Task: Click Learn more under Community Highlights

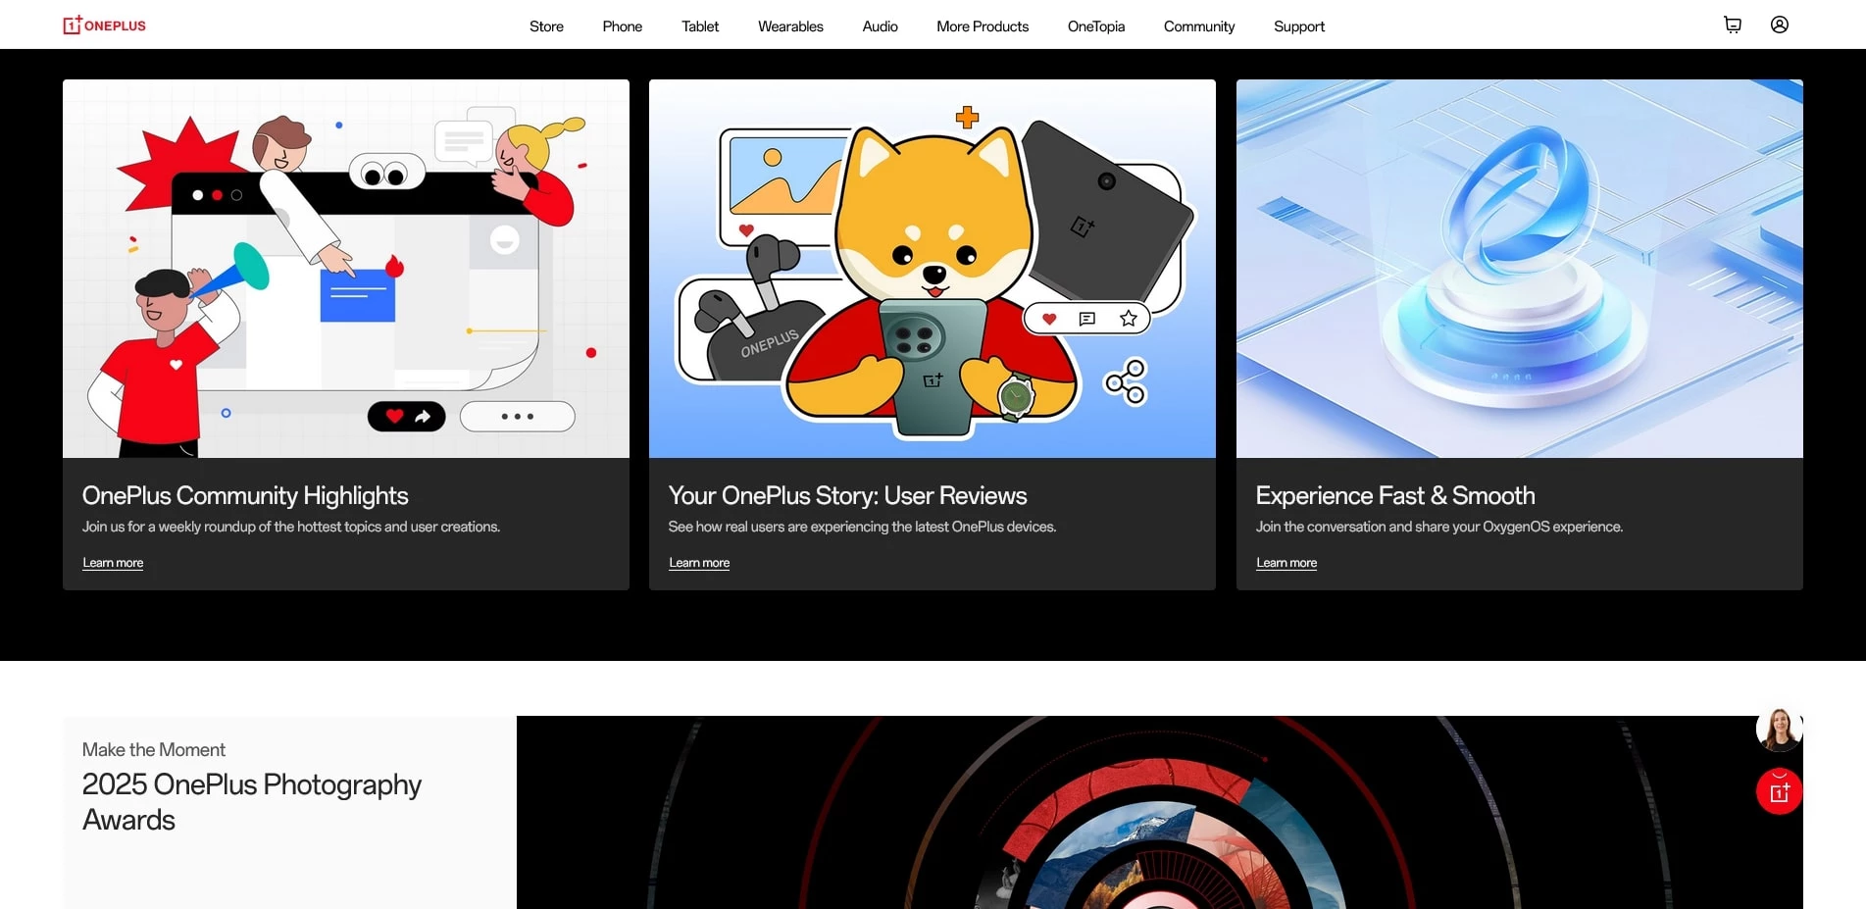Action: point(113,563)
